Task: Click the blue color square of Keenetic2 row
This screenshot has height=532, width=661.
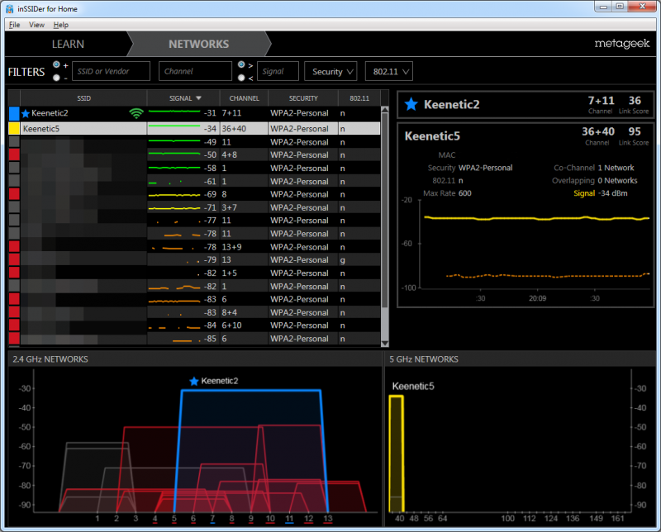Action: point(13,113)
